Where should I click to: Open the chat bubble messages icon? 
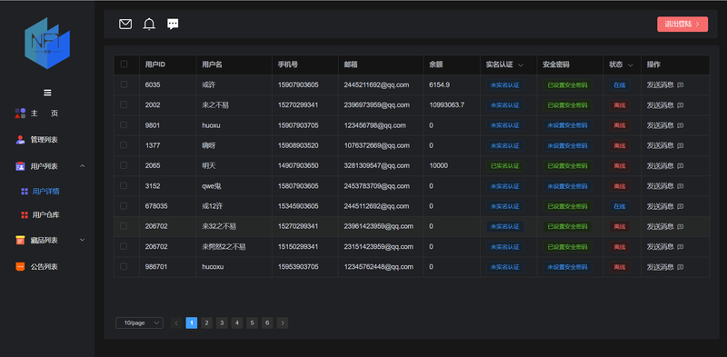(173, 25)
